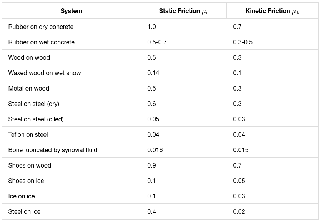
Task: Select the Teflon on steel row label
Action: pyautogui.click(x=28, y=134)
